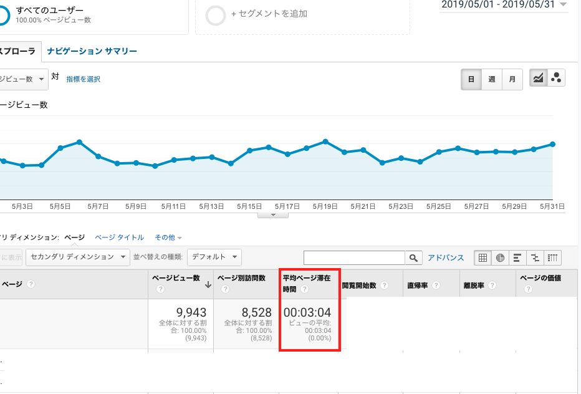This screenshot has height=394, width=581.
Task: Click the table search input field
Action: 354,257
